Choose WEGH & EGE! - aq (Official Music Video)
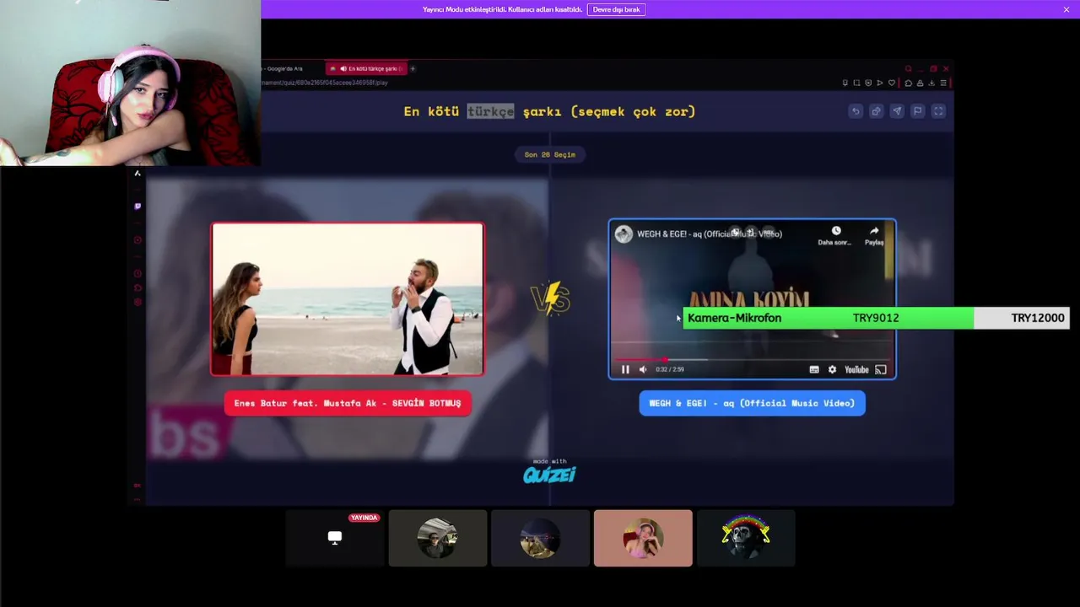This screenshot has width=1080, height=607. (x=752, y=403)
